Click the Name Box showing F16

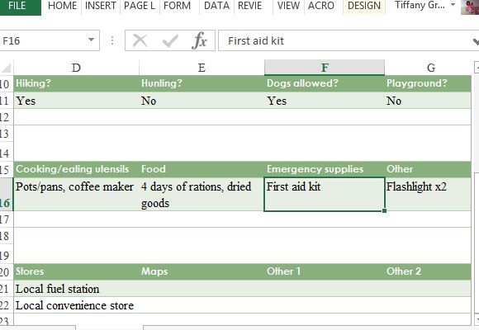pos(43,40)
